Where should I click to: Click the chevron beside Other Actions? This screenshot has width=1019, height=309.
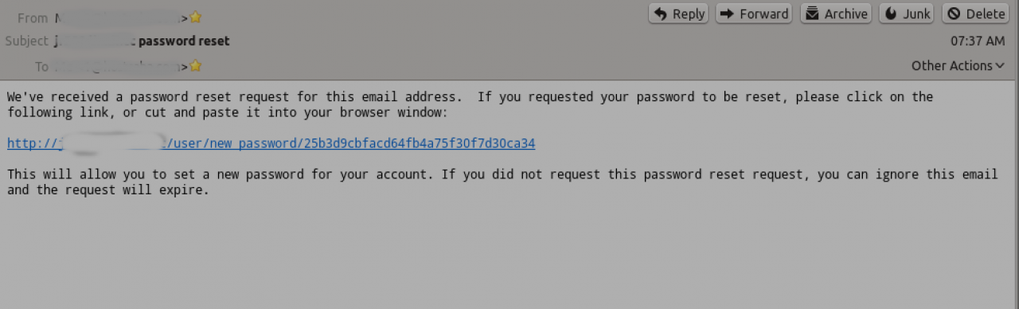click(1000, 66)
